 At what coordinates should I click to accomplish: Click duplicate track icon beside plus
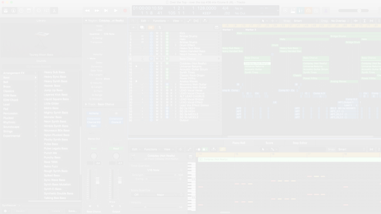[x=142, y=28]
